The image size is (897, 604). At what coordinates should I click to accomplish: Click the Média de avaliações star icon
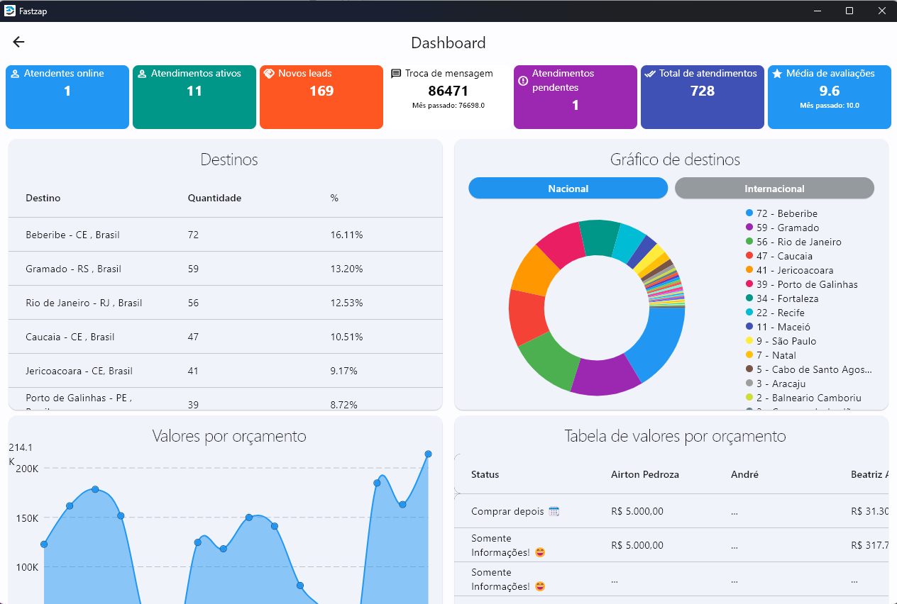point(777,74)
